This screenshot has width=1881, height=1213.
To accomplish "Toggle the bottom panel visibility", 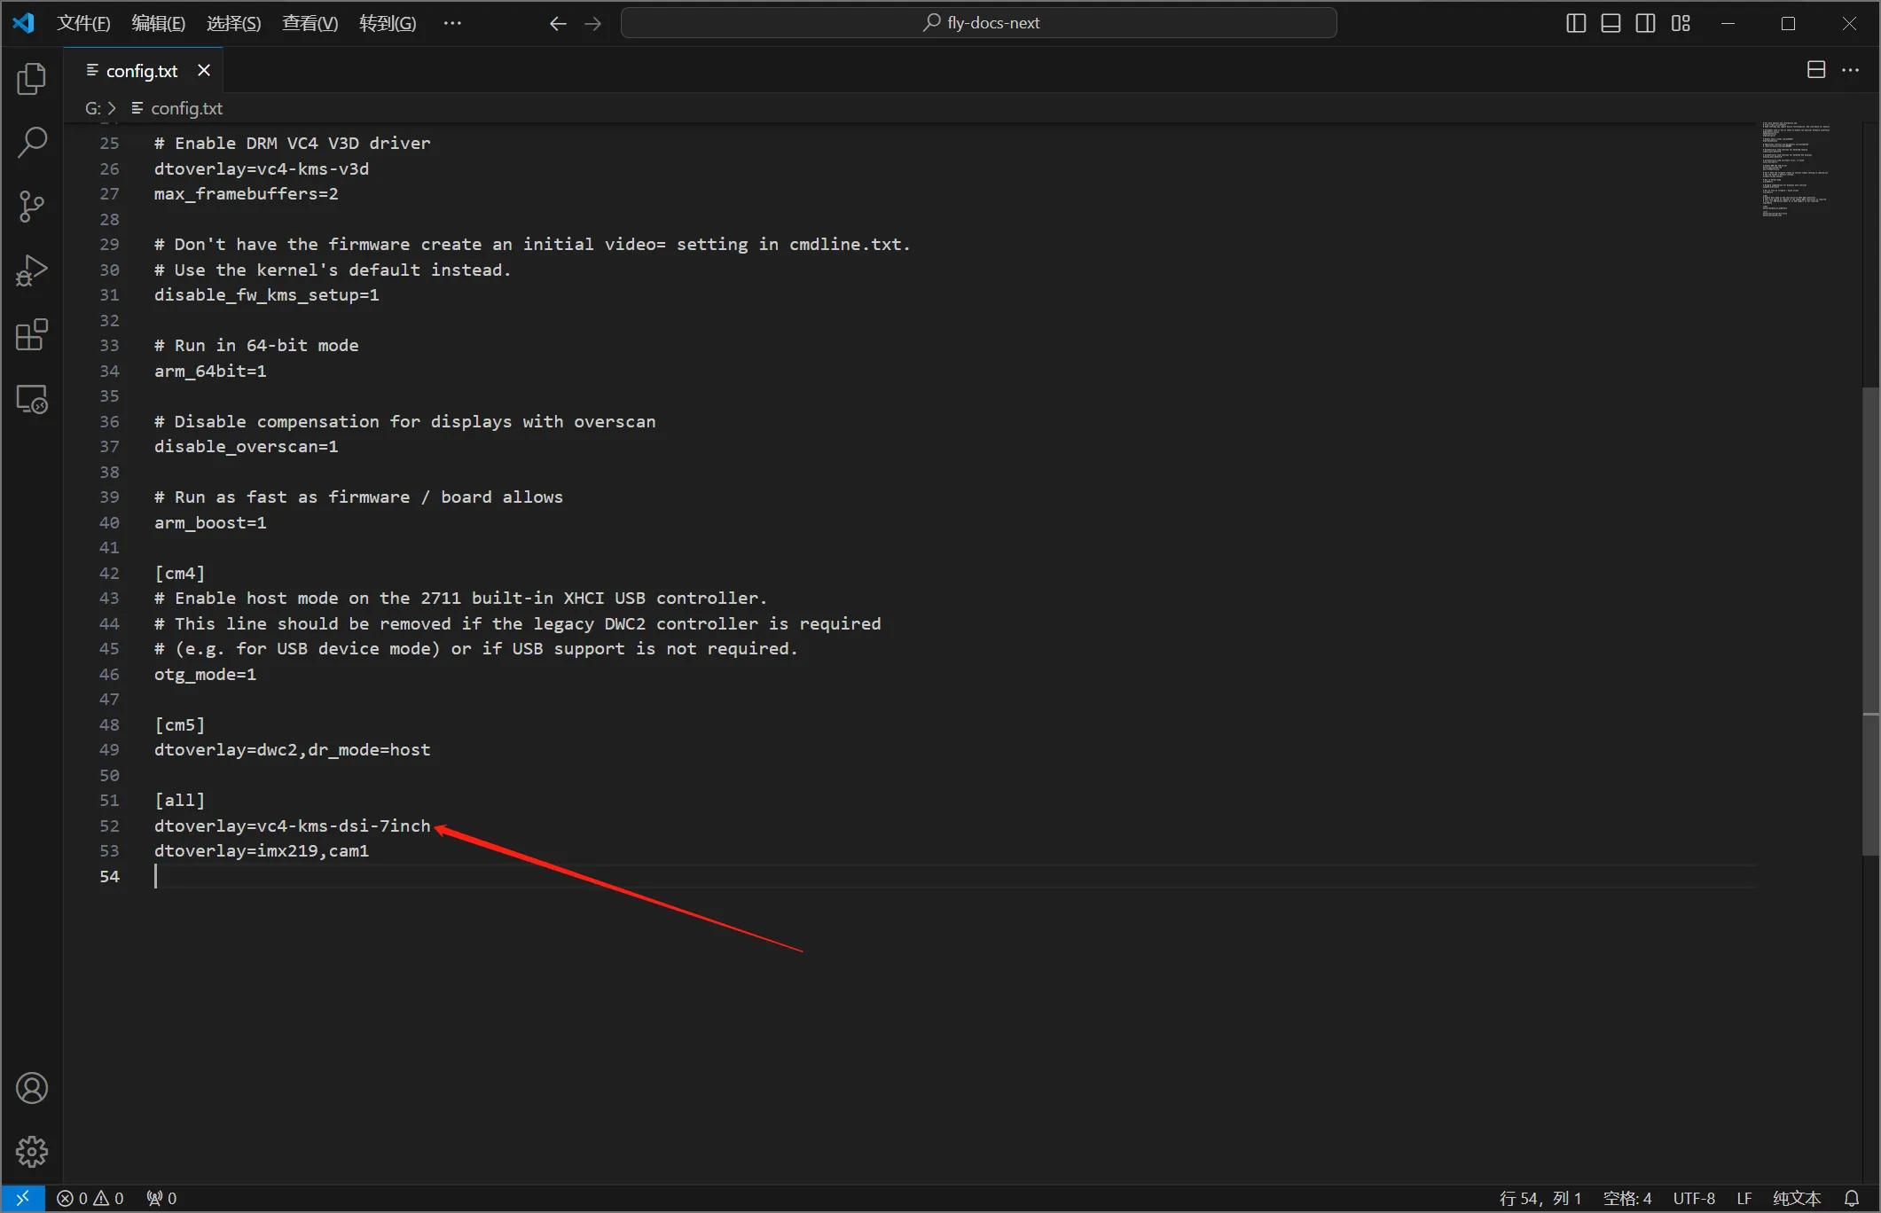I will [1611, 23].
